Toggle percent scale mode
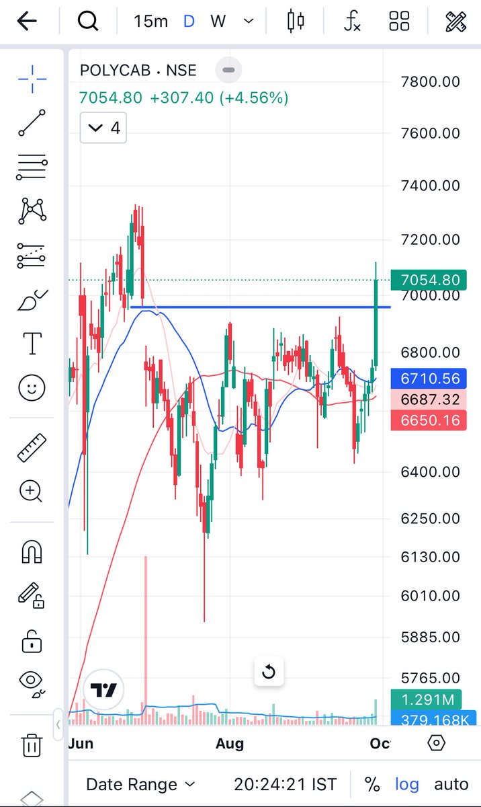Viewport: 481px width, 807px height. tap(372, 784)
